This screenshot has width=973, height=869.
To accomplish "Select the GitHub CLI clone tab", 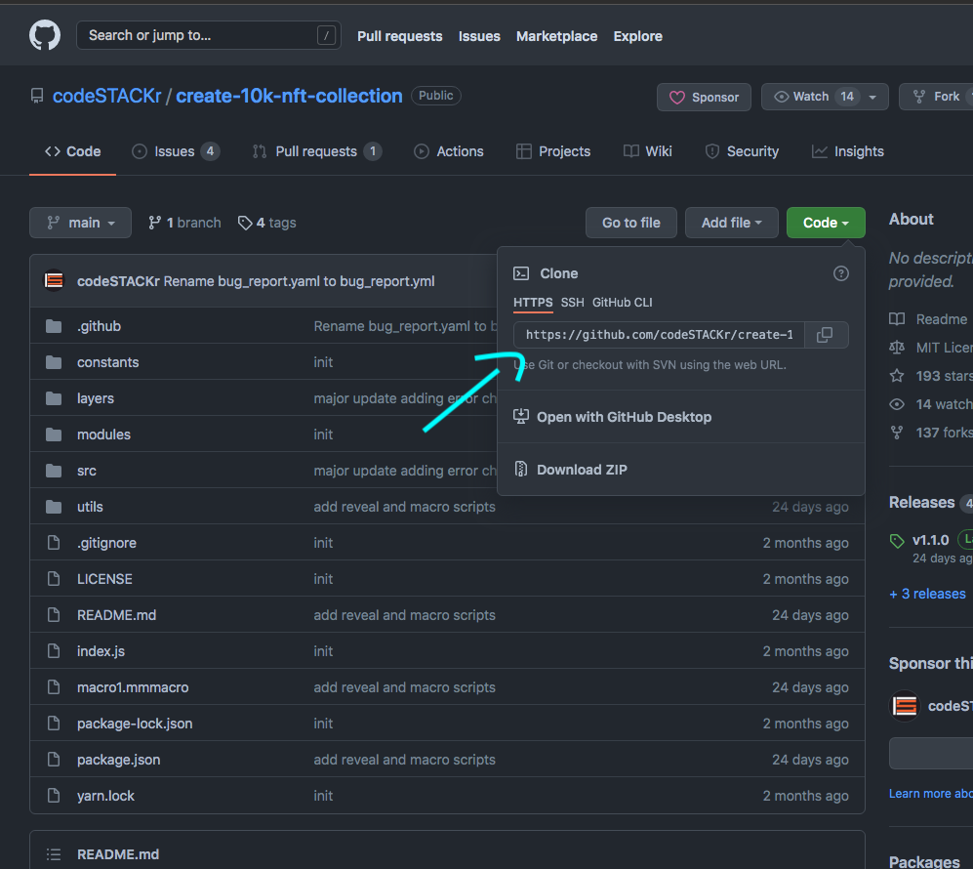I will pyautogui.click(x=623, y=303).
